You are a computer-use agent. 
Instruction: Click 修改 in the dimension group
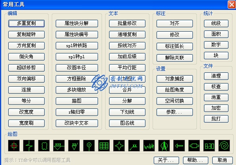[x=175, y=35]
